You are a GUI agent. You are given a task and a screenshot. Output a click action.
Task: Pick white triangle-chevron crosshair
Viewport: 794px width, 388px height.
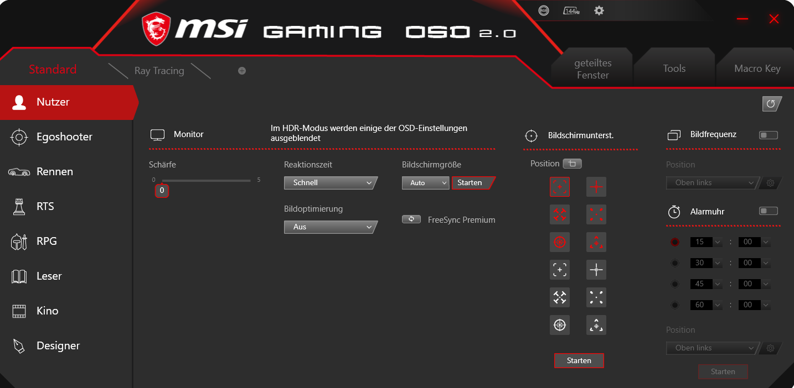tap(596, 325)
